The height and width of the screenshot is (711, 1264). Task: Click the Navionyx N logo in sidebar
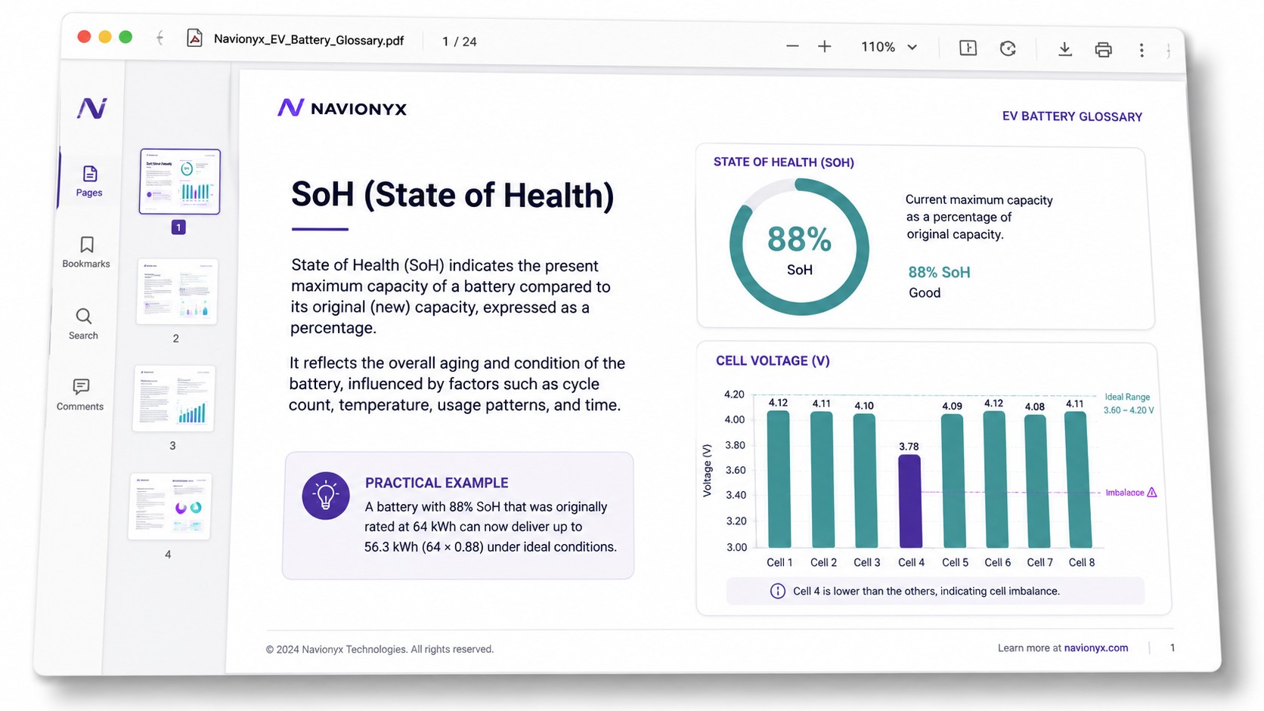91,109
